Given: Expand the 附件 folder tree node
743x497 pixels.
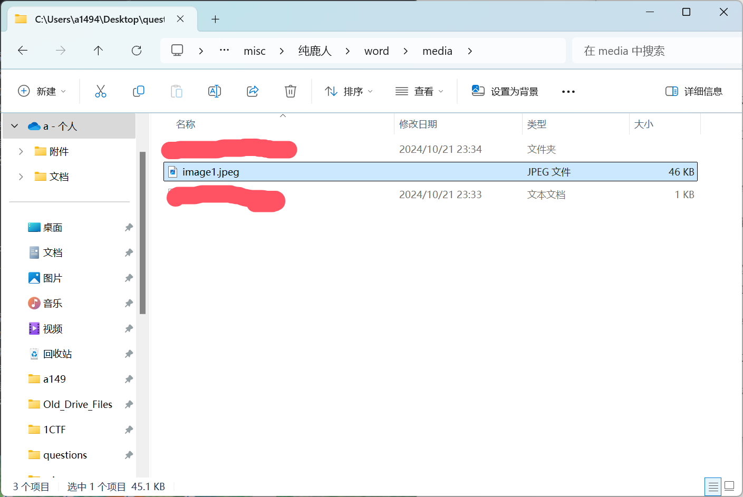Looking at the screenshot, I should 21,151.
